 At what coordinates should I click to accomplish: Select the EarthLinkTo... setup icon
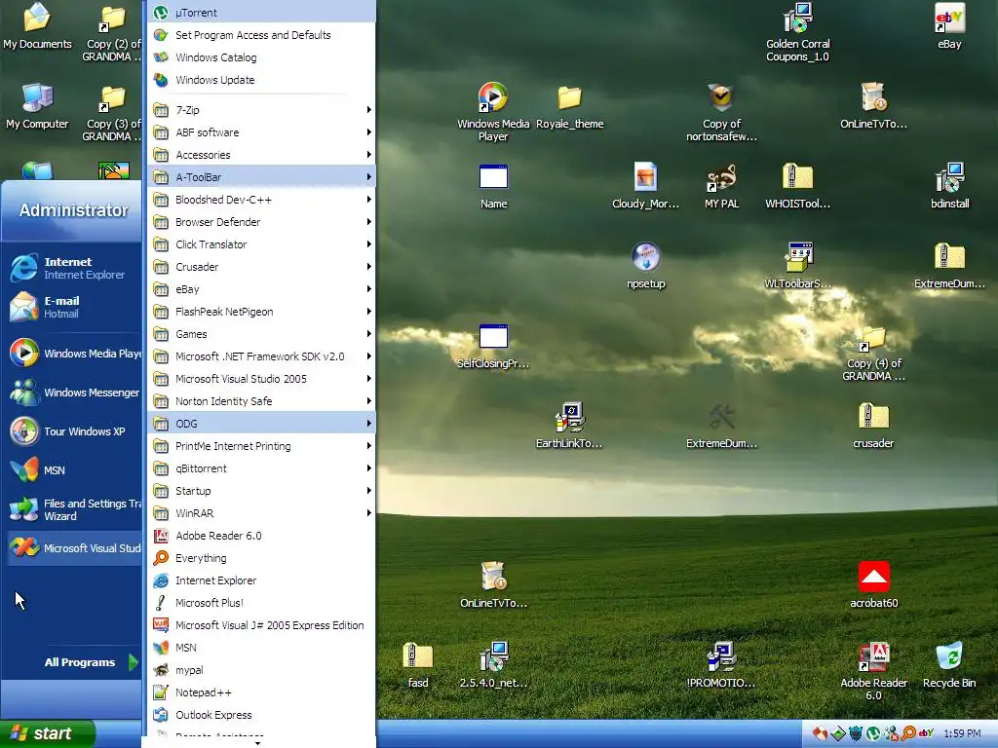(569, 425)
